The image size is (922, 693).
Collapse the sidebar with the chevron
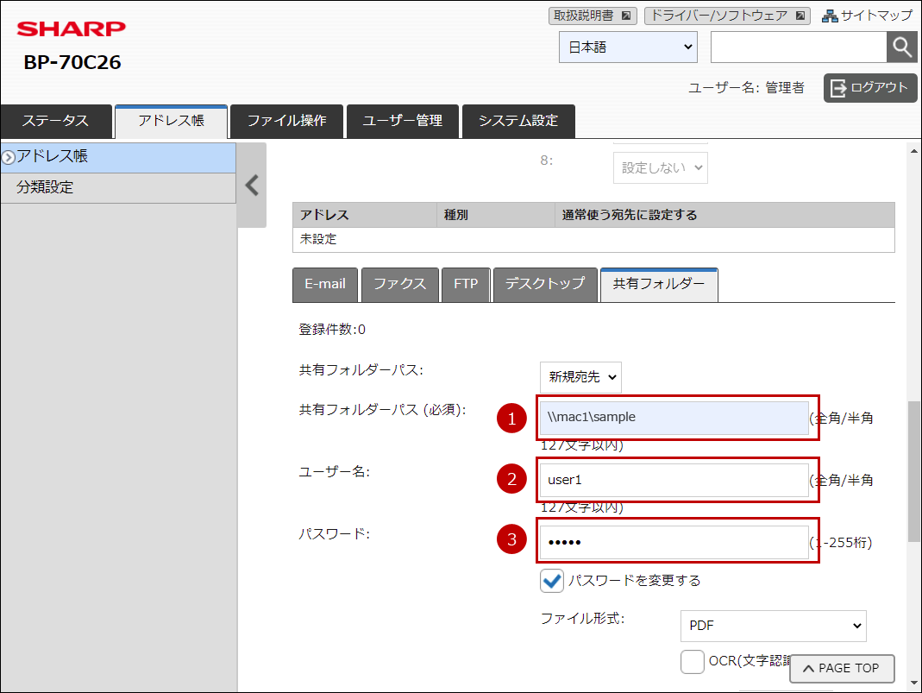click(x=252, y=186)
